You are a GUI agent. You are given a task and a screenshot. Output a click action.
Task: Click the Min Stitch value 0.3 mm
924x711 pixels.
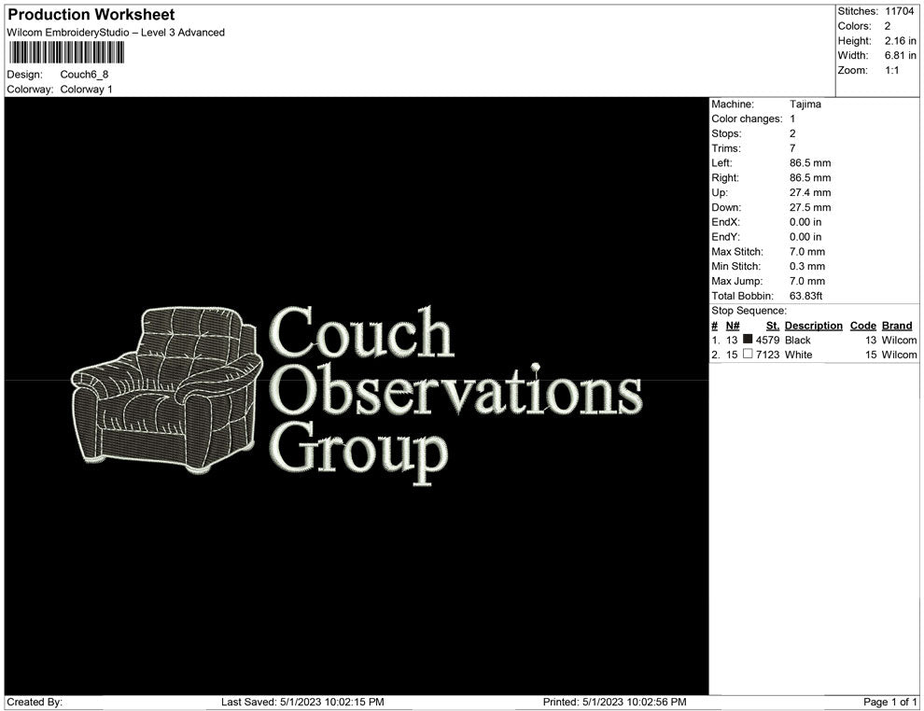tap(807, 266)
